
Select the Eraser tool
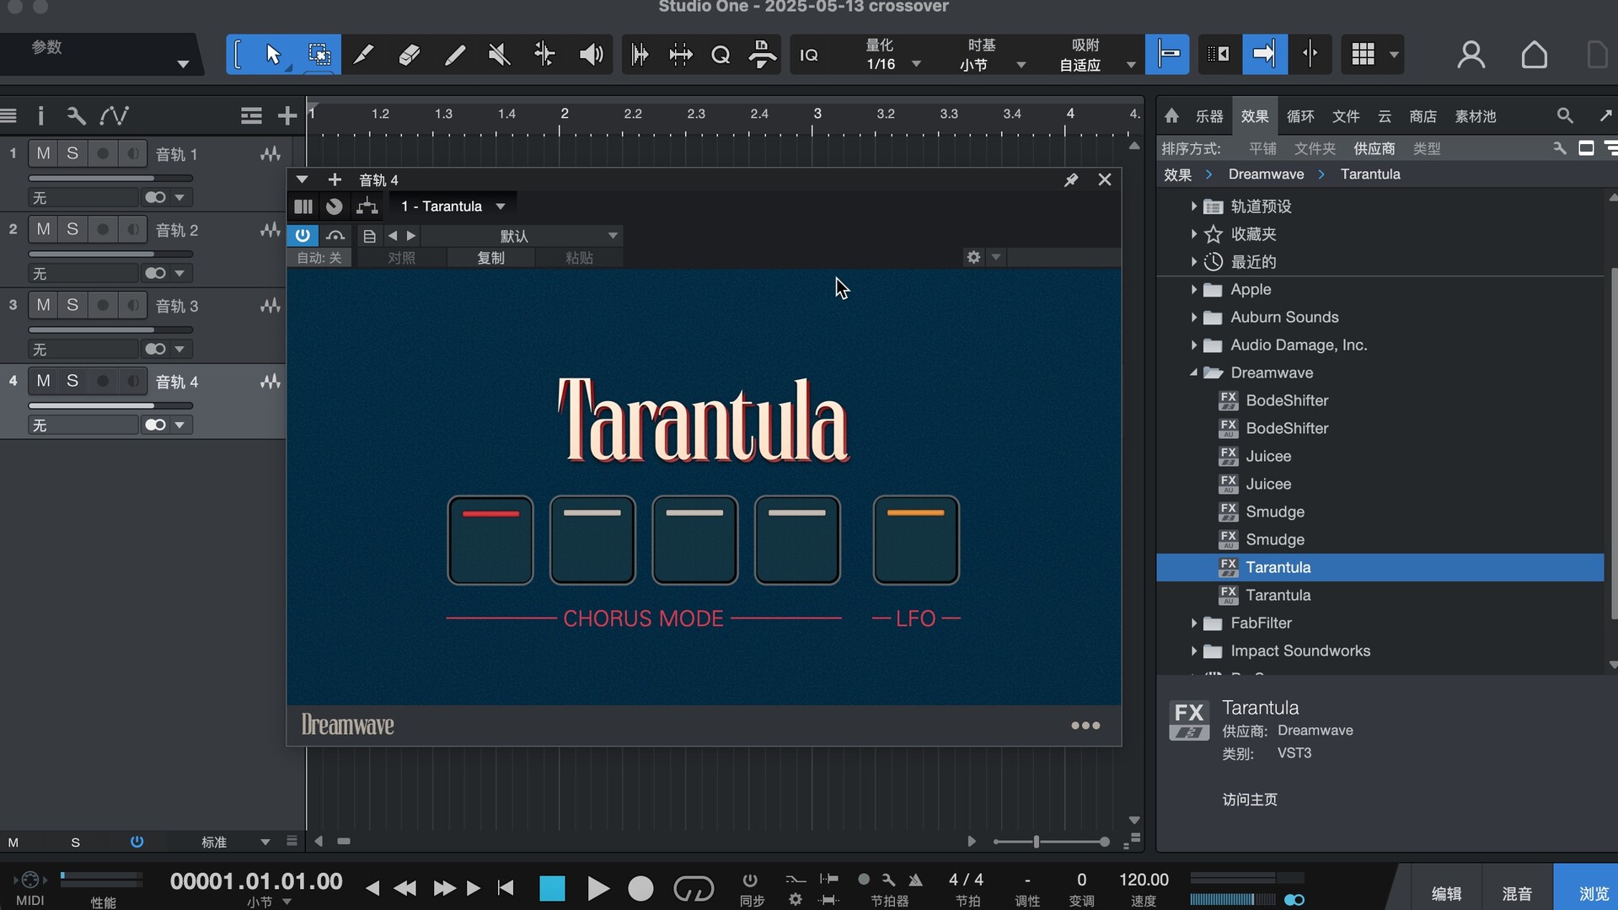click(x=410, y=55)
